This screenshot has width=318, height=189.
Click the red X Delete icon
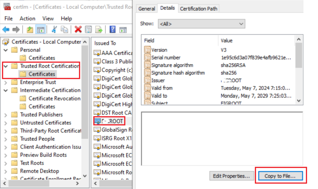pos(78,30)
